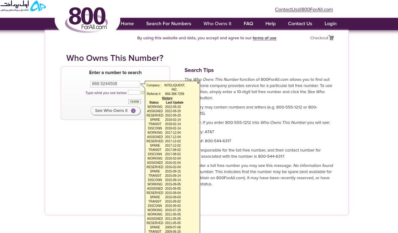The height and width of the screenshot is (233, 398).
Task: Focus the toll free number input field
Action: (115, 84)
